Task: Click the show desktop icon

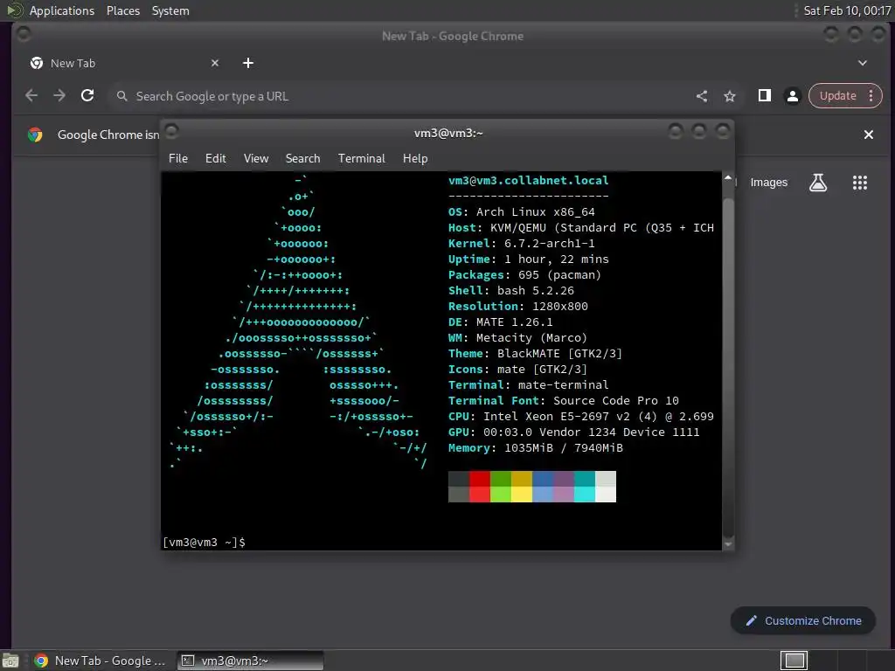Action: click(x=10, y=661)
